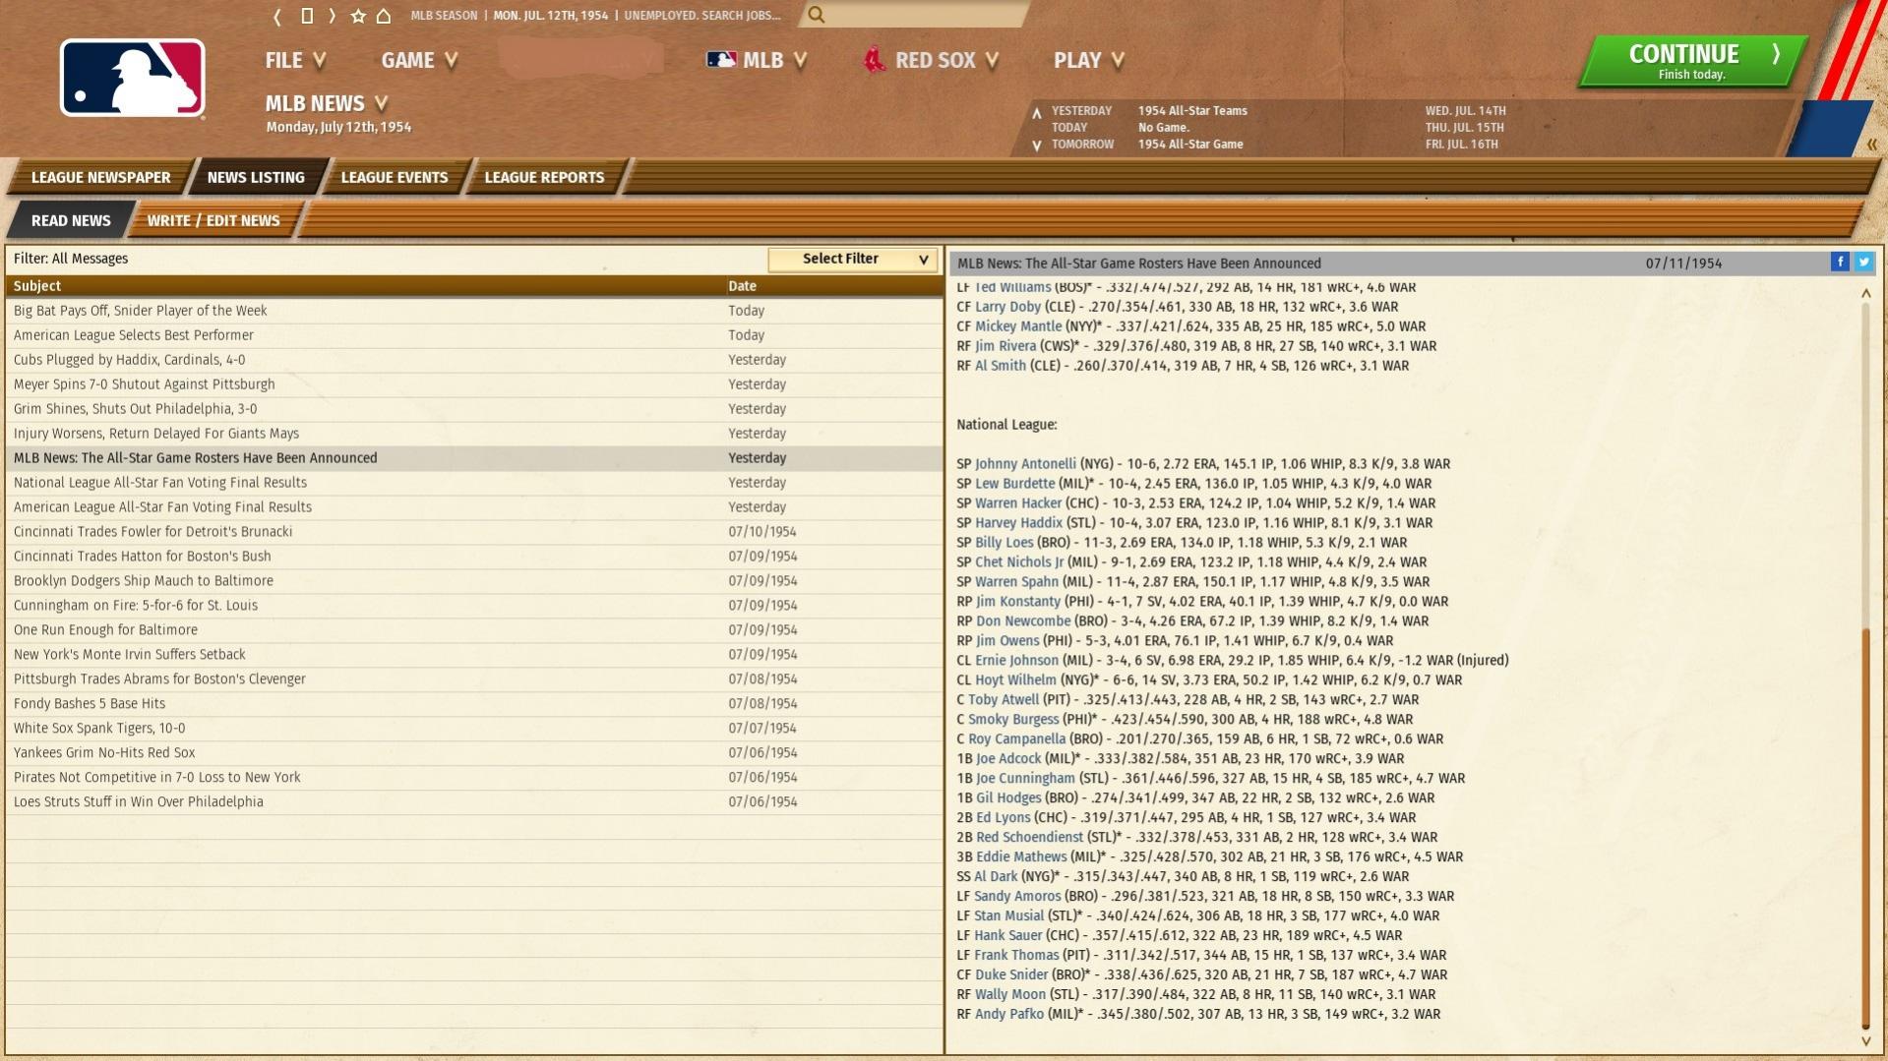
Task: Select 'All-Star Game Rosters Have Been Announced' row
Action: pos(474,458)
